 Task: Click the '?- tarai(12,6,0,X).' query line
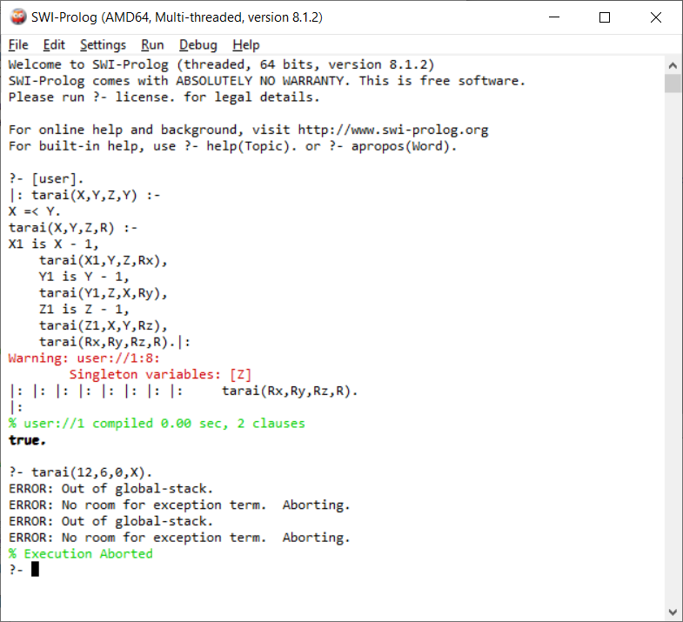pos(81,472)
